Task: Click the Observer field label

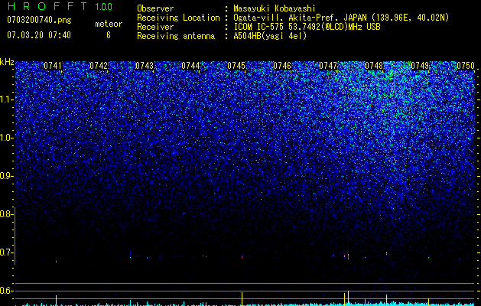Action: pos(155,8)
